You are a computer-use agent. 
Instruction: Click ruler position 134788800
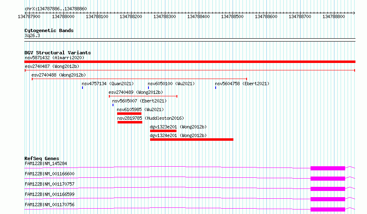334,16
